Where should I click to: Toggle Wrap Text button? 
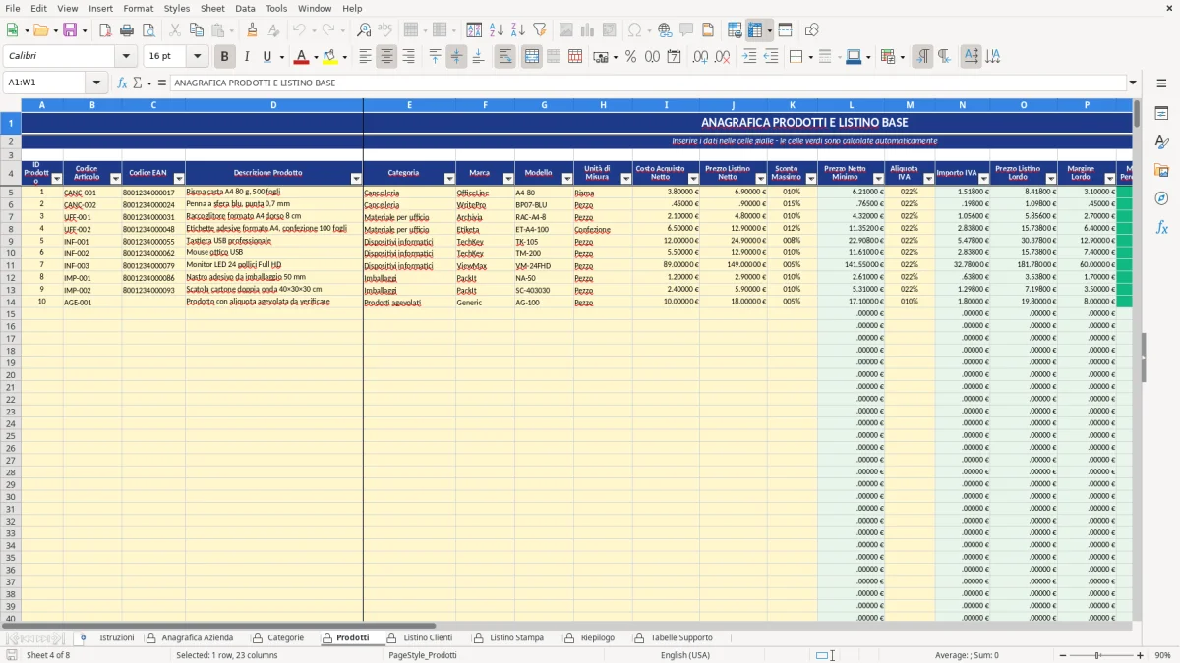click(x=504, y=57)
